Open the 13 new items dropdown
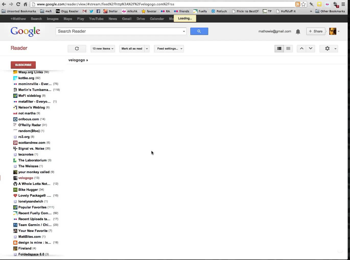Screen dimensions: 350x260 (x=103, y=49)
